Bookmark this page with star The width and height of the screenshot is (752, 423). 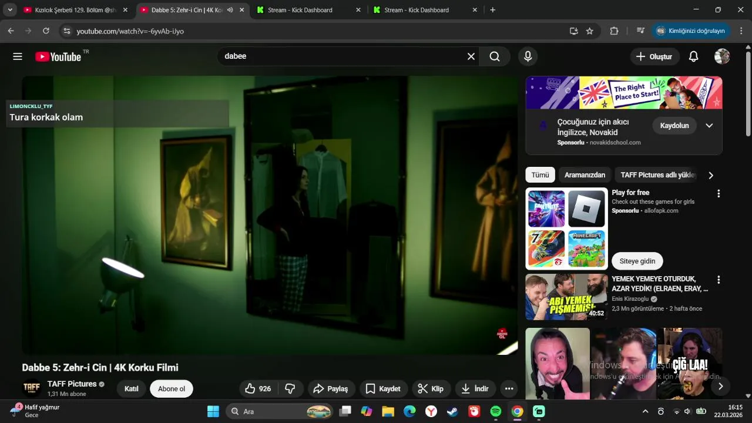pyautogui.click(x=590, y=31)
